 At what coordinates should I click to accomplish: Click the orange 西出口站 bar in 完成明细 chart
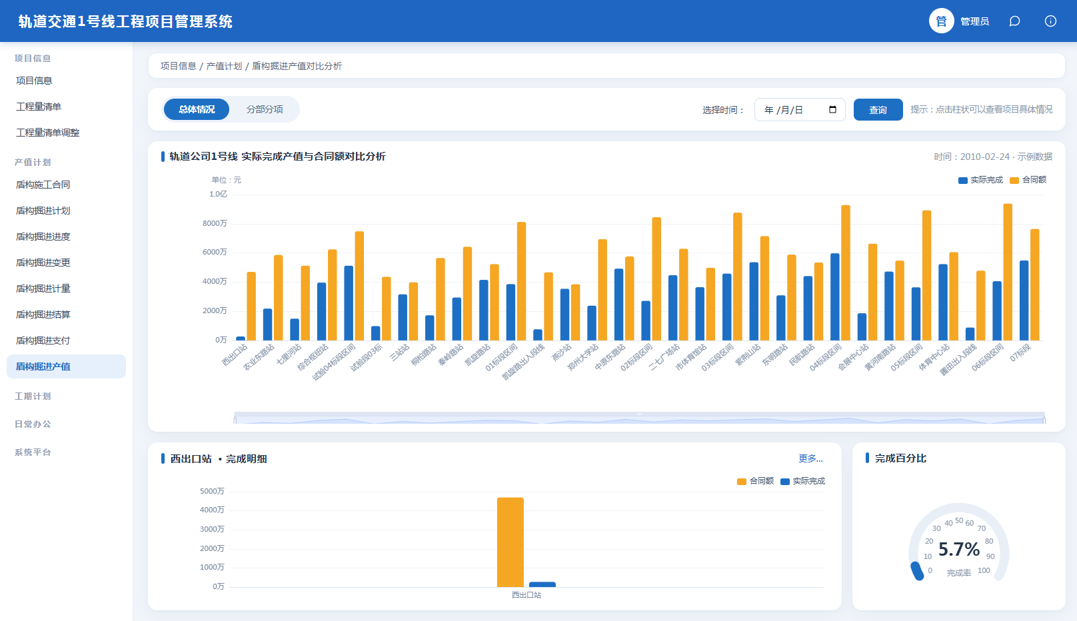coord(511,542)
